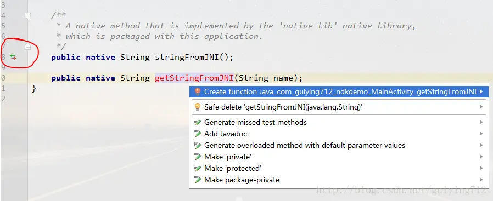This screenshot has height=201, width=493.
Task: Click pencil icon beside Add Javadoc
Action: click(x=198, y=134)
